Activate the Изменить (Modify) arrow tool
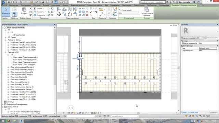Viewport: 219px width, 123px height. click(x=6, y=11)
